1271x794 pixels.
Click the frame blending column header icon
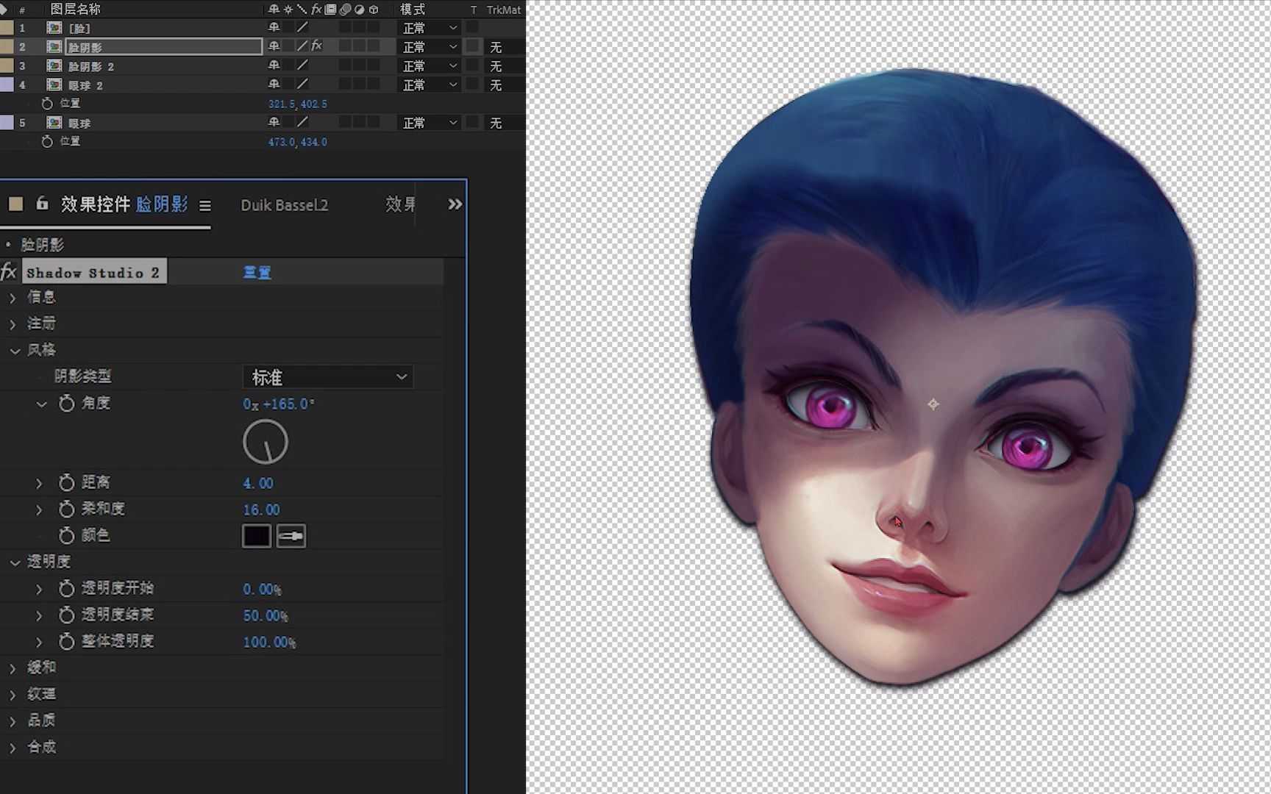[331, 10]
